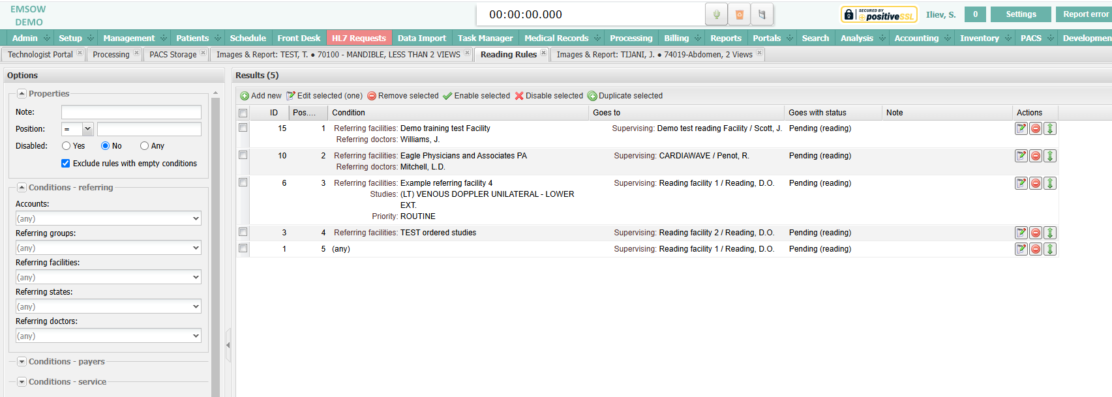
Task: Close the Reading Rules tab
Action: pyautogui.click(x=543, y=53)
